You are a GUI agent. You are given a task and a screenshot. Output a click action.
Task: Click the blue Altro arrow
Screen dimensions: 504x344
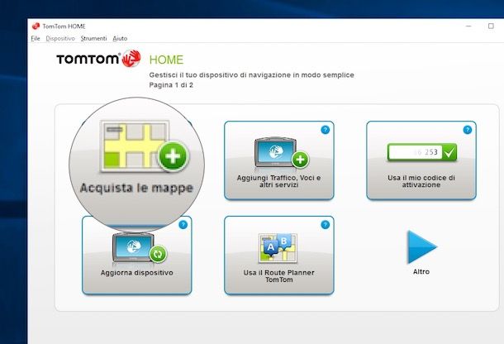click(421, 246)
